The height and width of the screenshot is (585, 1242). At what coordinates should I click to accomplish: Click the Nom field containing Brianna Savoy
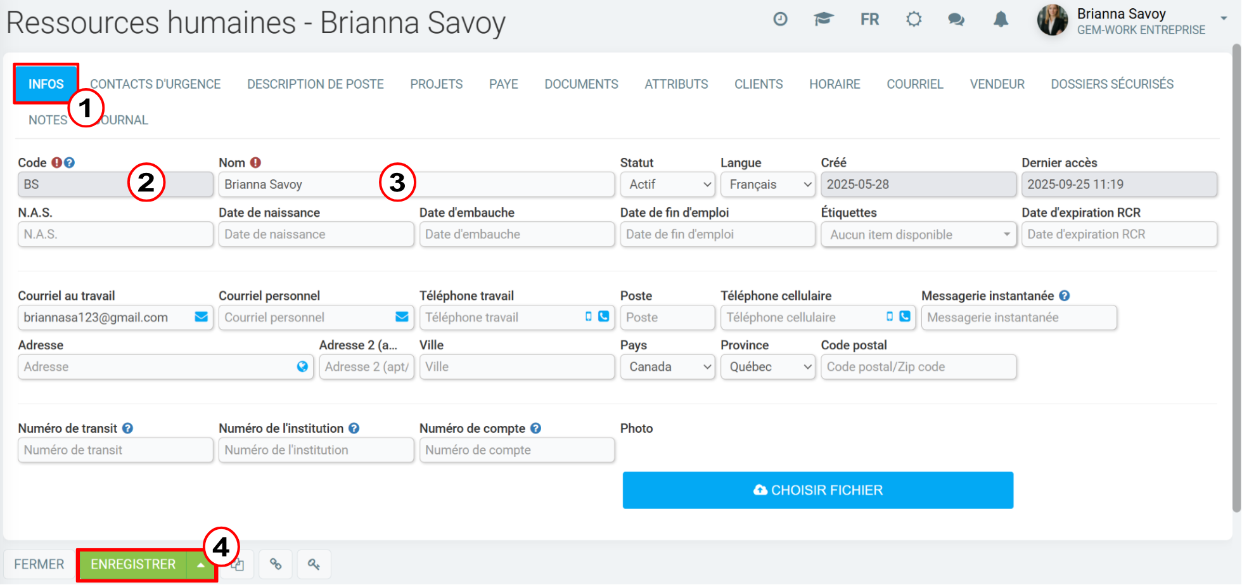(416, 184)
